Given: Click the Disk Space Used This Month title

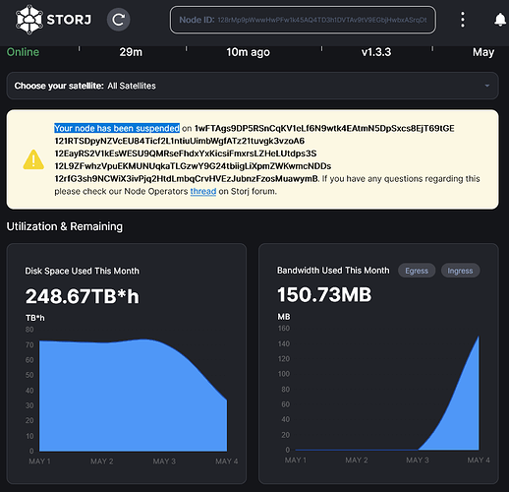Looking at the screenshot, I should click(x=83, y=271).
